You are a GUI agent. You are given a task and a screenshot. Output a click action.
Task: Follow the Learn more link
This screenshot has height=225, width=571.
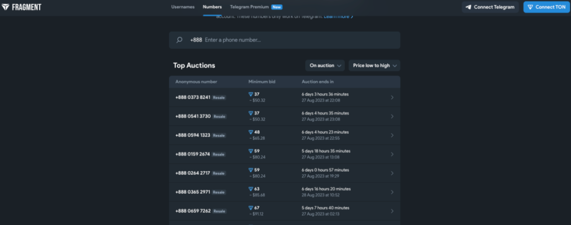339,16
